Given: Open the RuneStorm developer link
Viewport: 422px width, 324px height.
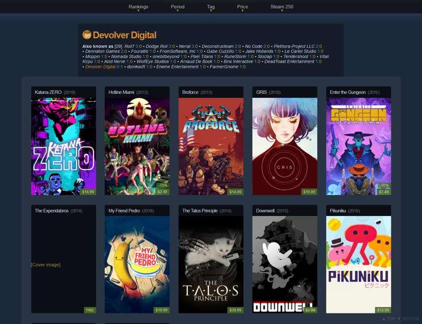Looking at the screenshot, I should click(x=235, y=56).
